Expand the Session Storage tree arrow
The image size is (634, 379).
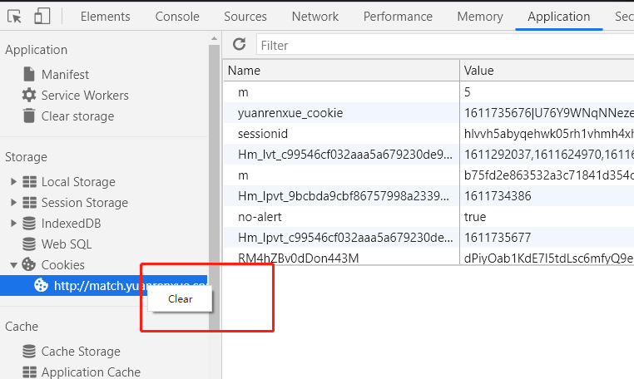(x=13, y=203)
